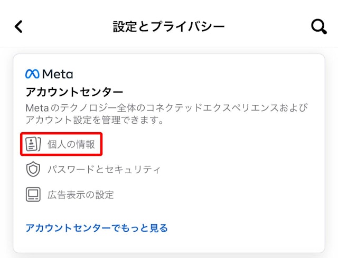The width and height of the screenshot is (338, 258).
Task: Click the アカウントセンター heading
Action: (74, 93)
